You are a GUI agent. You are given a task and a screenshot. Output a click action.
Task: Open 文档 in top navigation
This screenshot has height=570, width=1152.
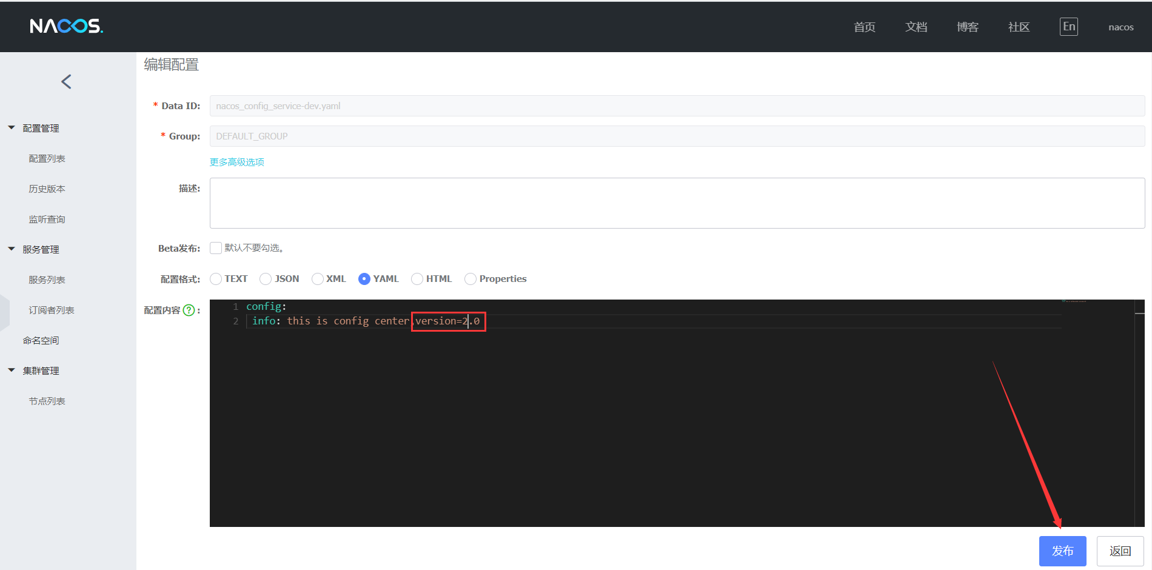tap(916, 27)
